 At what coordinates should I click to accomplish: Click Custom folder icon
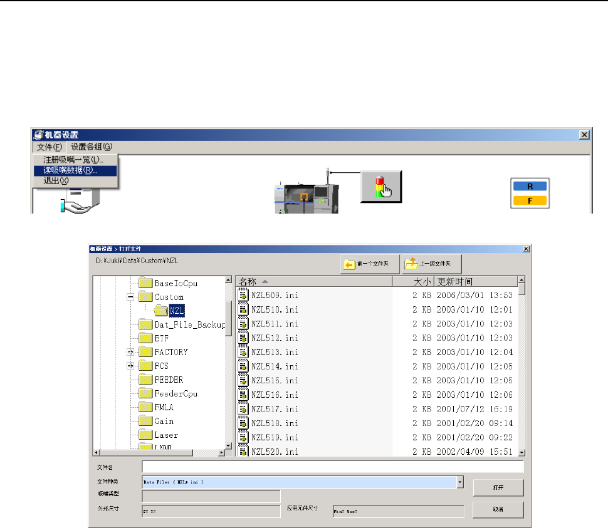tap(145, 297)
